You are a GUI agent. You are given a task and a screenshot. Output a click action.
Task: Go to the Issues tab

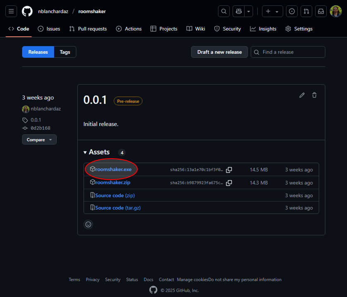[x=49, y=29]
